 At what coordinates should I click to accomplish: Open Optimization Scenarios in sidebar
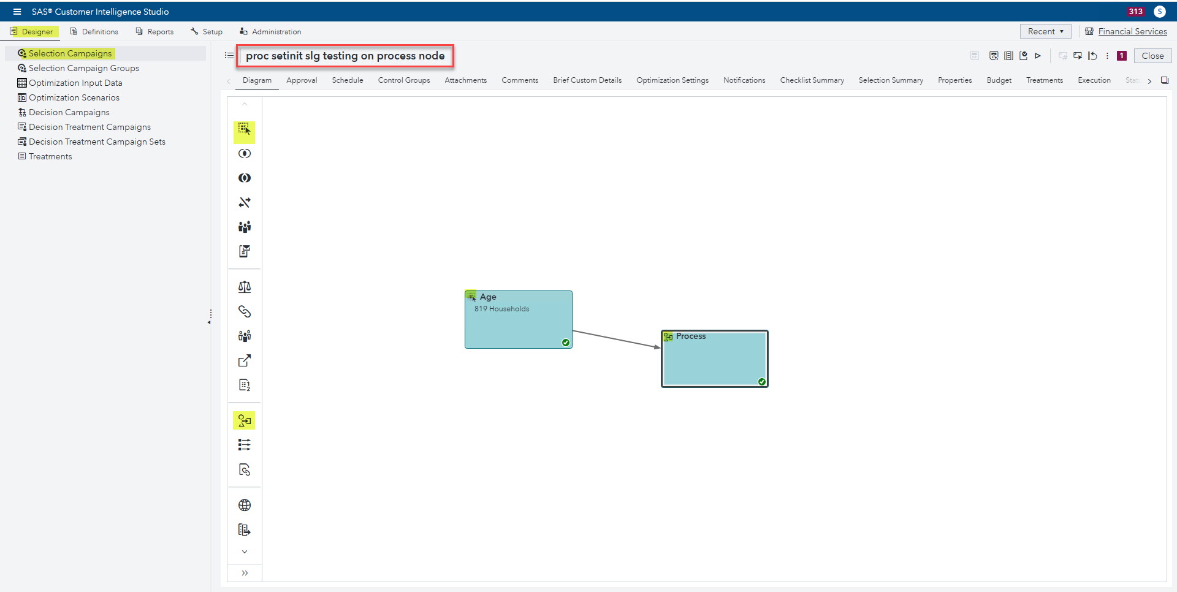[x=74, y=97]
